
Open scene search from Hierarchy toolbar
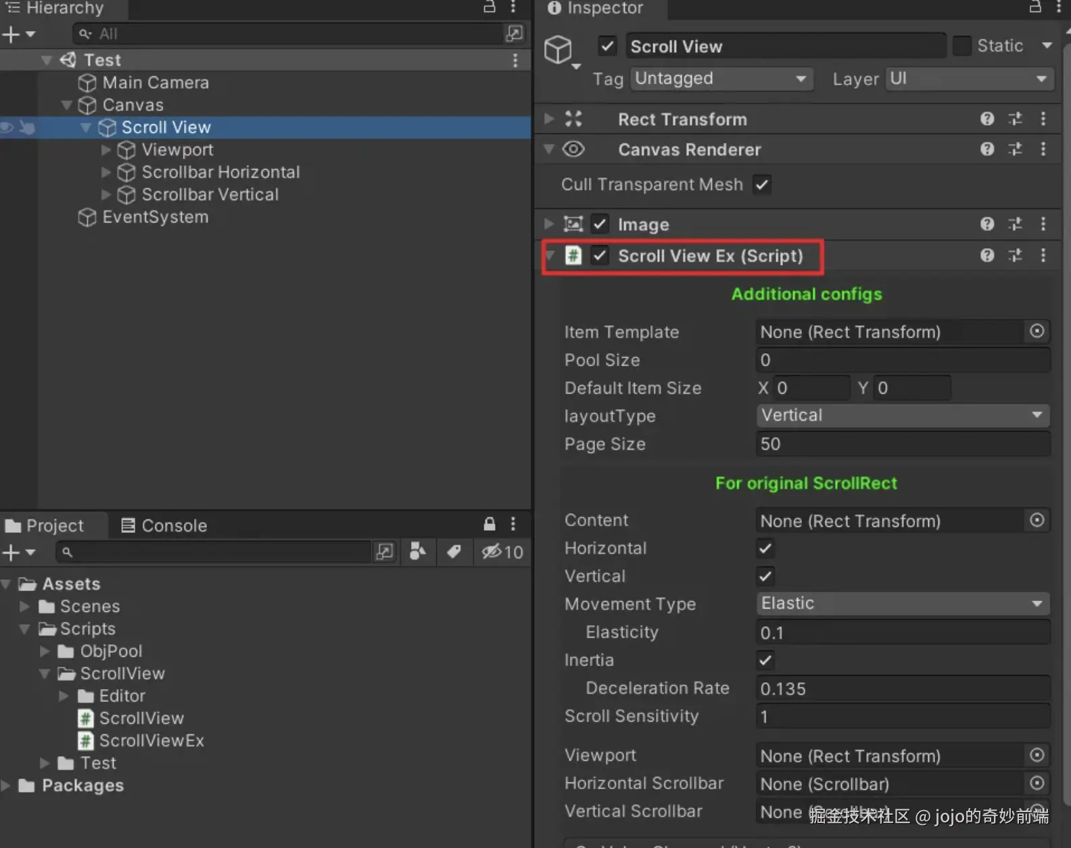(515, 33)
